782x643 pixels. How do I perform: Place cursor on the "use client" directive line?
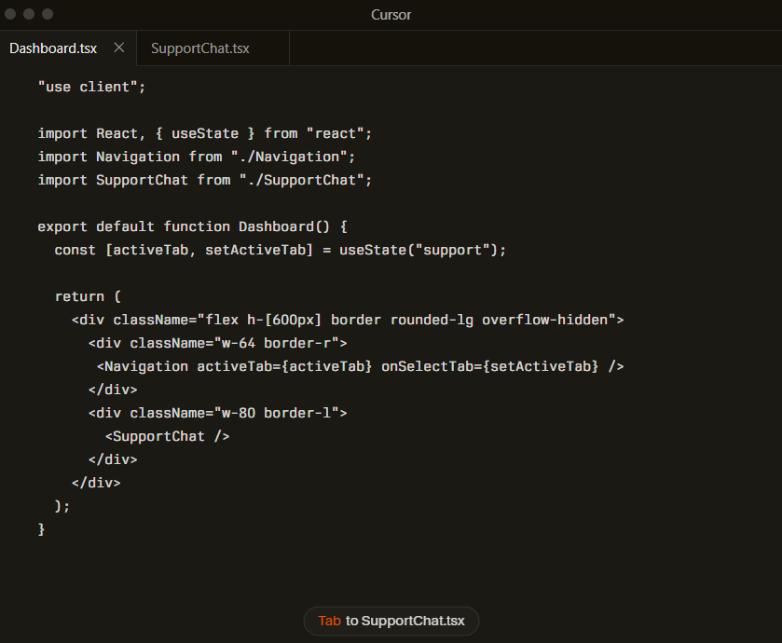coord(91,87)
